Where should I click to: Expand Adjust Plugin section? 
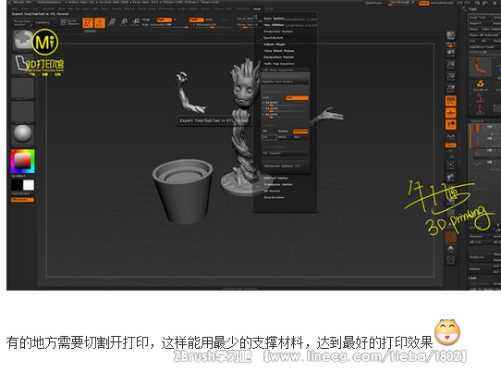pyautogui.click(x=275, y=44)
